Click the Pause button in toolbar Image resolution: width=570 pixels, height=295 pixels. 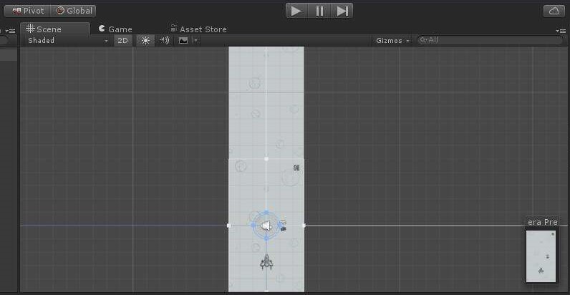[319, 11]
